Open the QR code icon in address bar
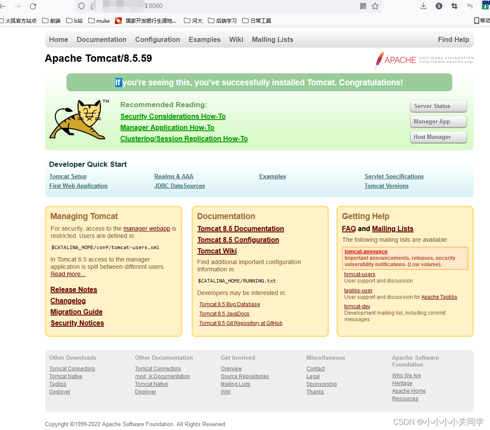 pyautogui.click(x=363, y=6)
